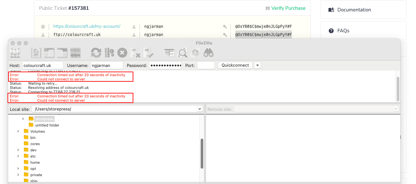Click the Volumes folder icon
This screenshot has height=184, width=416.
(26, 131)
